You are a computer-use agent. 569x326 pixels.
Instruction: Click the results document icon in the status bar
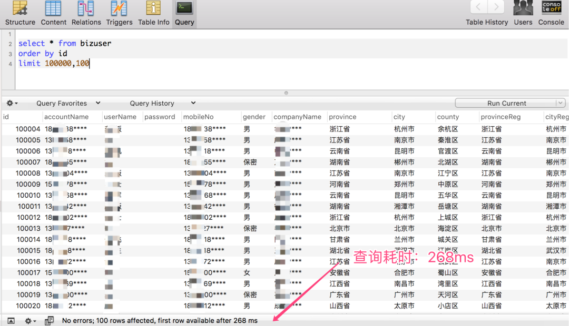(49, 321)
